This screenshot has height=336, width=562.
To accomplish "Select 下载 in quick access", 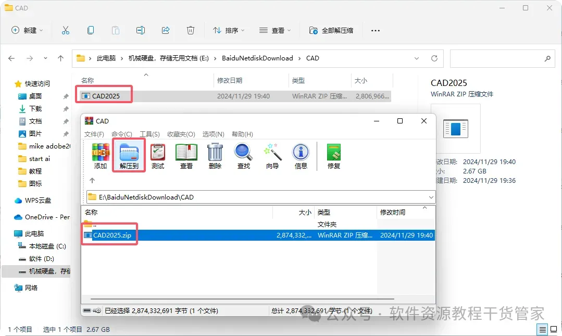I will point(35,109).
